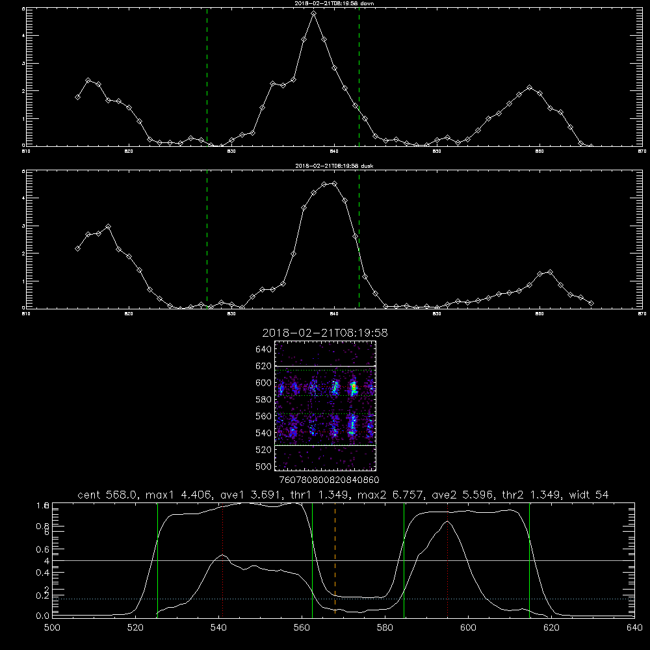Click the right green dashed line in dusk plot
Image resolution: width=650 pixels, height=650 pixels.
pos(359,239)
